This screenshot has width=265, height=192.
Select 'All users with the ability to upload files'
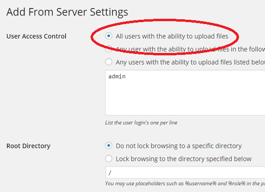click(108, 36)
